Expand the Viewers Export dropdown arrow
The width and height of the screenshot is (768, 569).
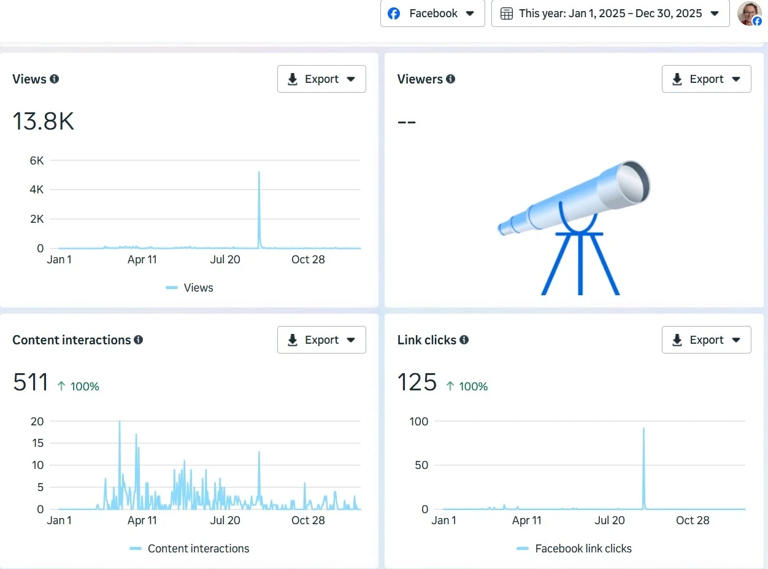[736, 79]
